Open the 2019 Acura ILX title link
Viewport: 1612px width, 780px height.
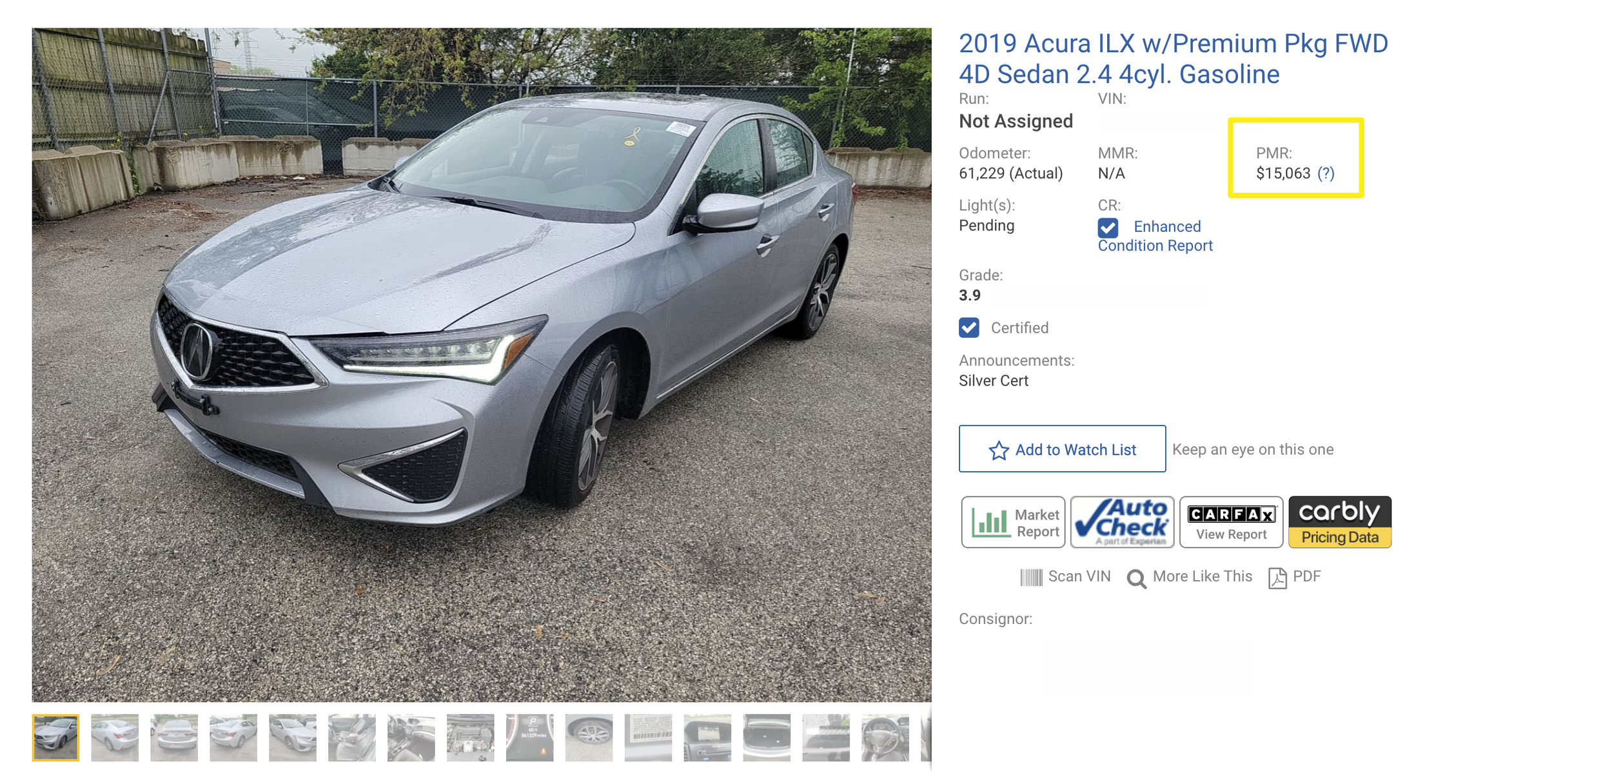(x=1173, y=59)
